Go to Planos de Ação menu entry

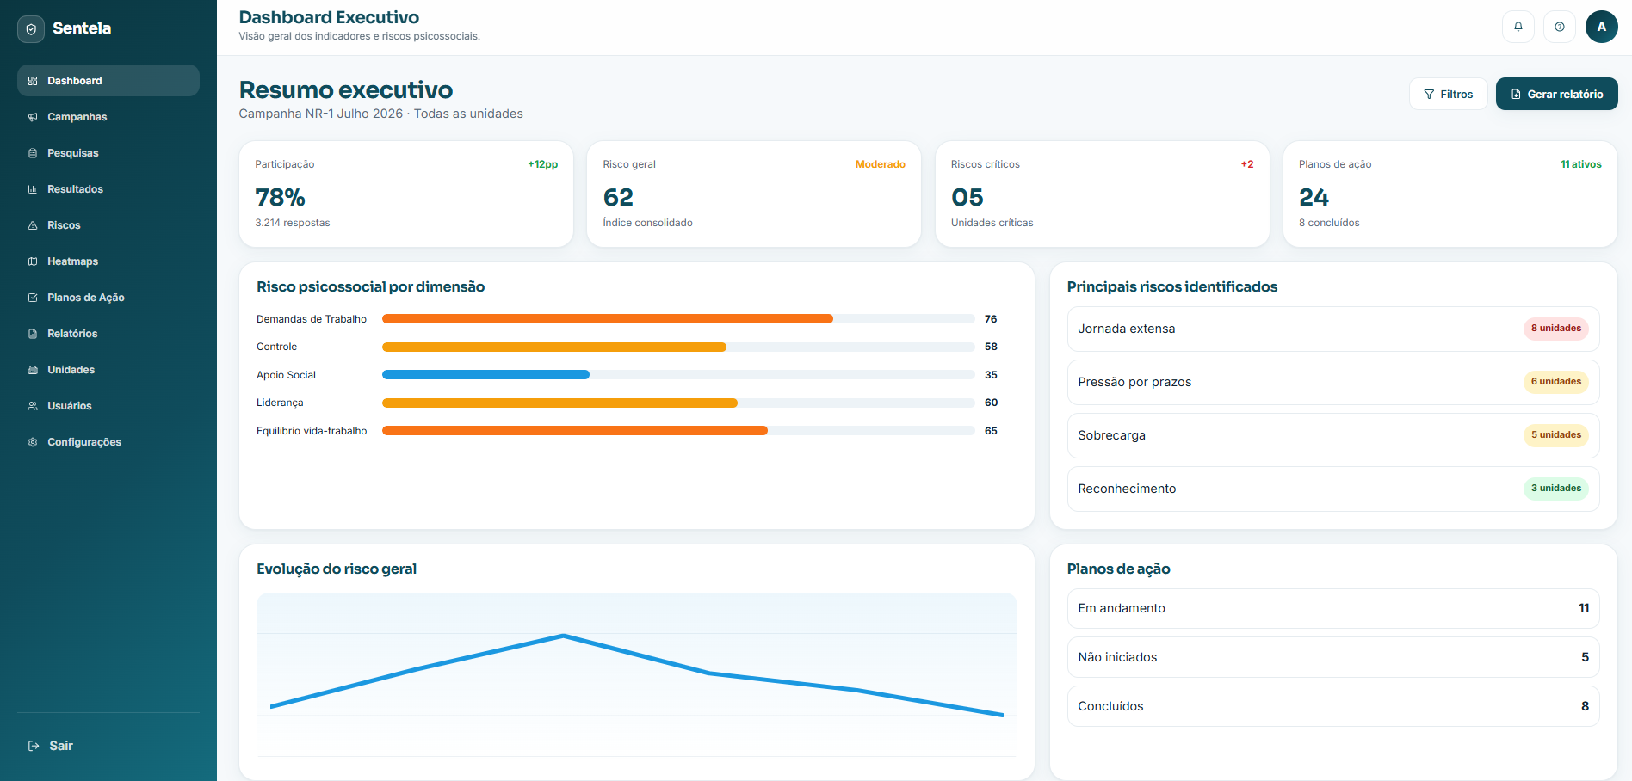point(108,298)
